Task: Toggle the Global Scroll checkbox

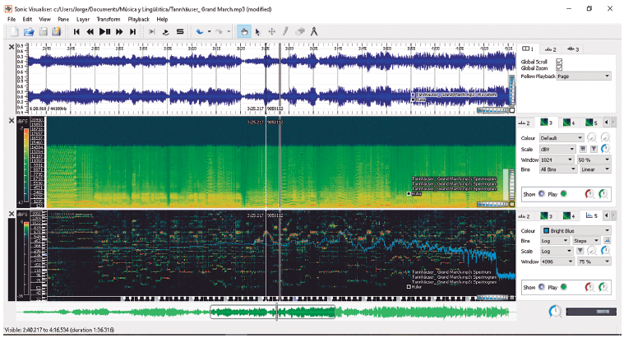Action: tap(559, 61)
